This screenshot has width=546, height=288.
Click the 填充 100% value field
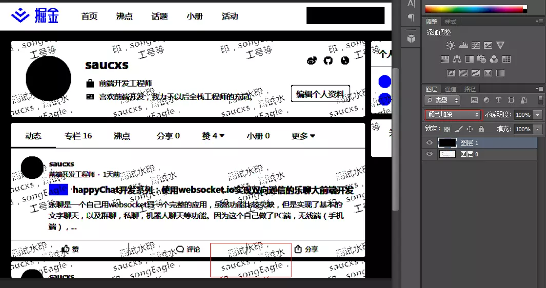tap(523, 129)
